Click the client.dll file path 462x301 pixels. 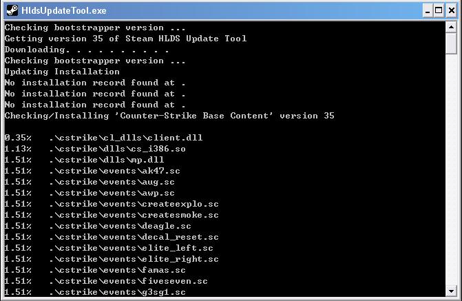click(x=125, y=138)
